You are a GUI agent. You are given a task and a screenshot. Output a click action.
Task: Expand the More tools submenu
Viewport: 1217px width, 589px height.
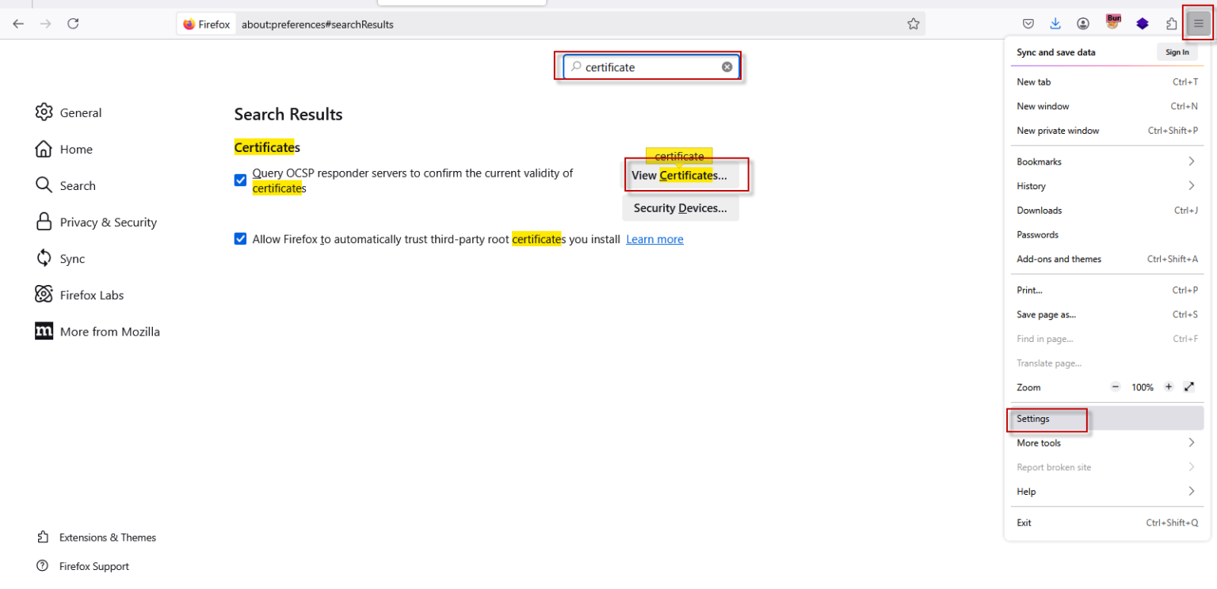(x=1039, y=443)
